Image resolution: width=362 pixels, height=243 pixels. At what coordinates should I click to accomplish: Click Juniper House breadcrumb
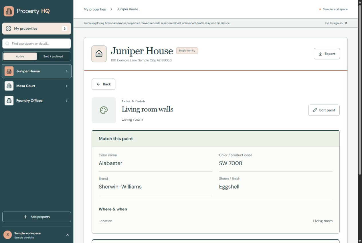[128, 9]
